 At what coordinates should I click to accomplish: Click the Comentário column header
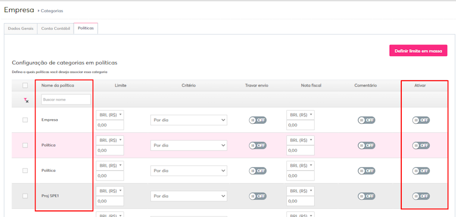pos(365,86)
